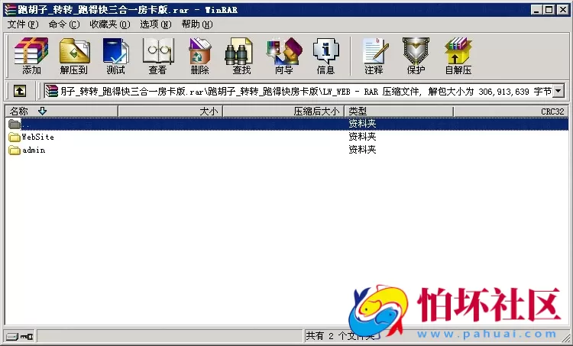The width and height of the screenshot is (573, 346).
Task: Click 资料夹 type in admin row
Action: click(x=362, y=150)
